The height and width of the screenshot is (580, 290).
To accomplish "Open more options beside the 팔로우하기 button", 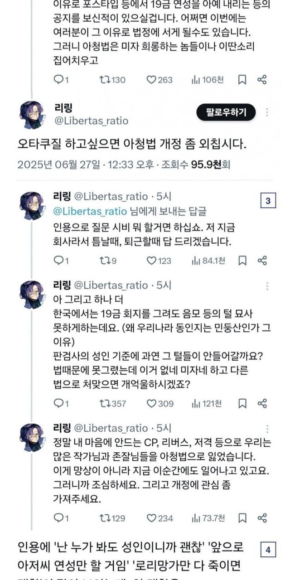I will tap(267, 112).
